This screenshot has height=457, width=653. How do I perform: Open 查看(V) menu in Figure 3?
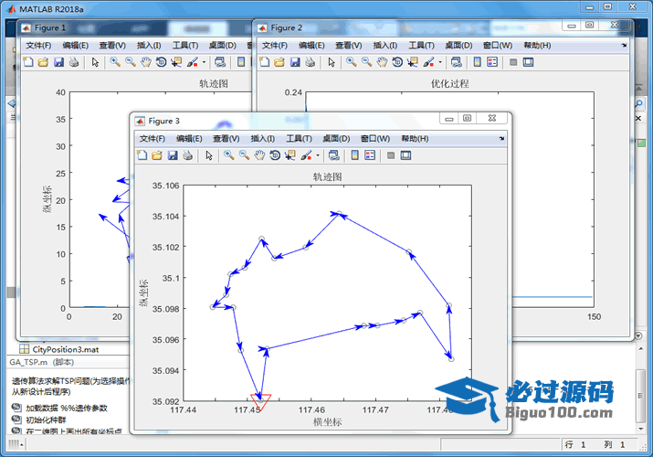pos(226,138)
